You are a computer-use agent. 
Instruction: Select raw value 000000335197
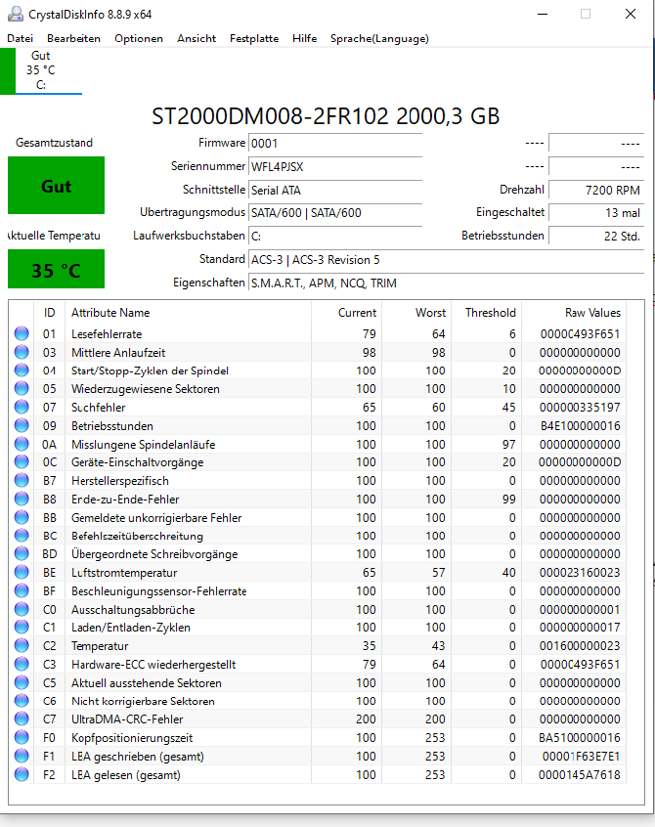point(580,408)
